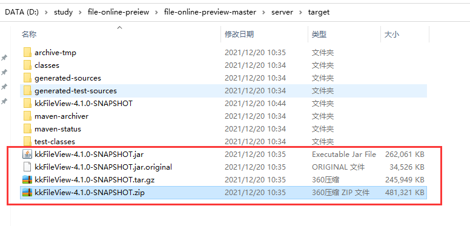This screenshot has height=226, width=470.
Task: Expand the chevron after study breadcrumb
Action: [x=81, y=12]
